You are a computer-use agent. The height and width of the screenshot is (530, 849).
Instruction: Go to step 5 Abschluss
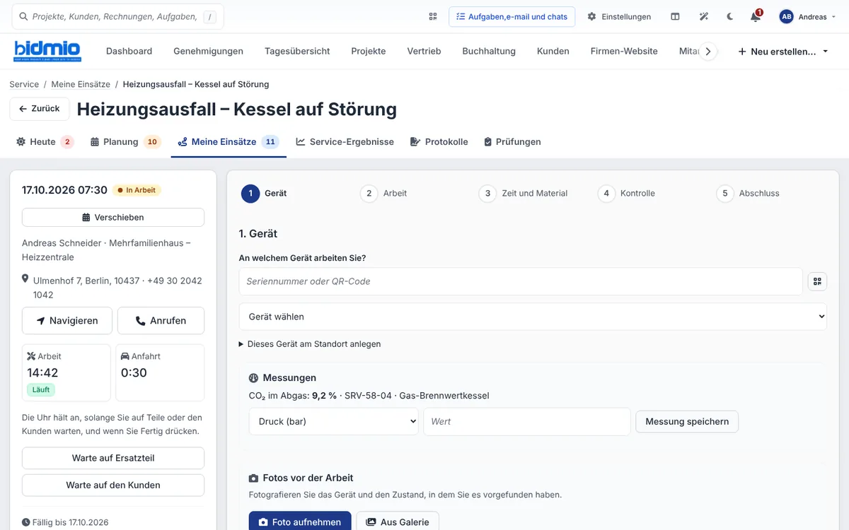pos(748,193)
